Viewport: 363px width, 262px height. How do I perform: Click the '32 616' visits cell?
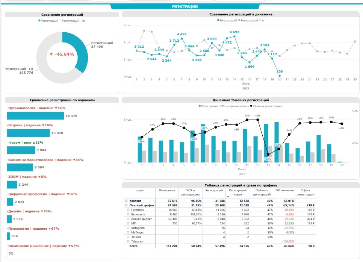172,201
